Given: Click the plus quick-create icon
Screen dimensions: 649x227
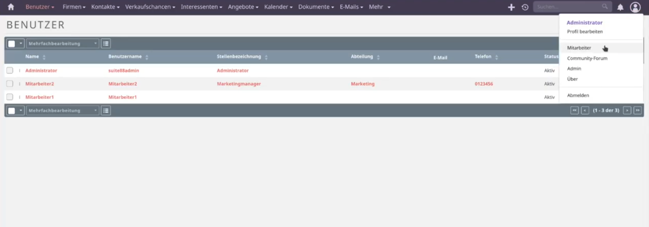Looking at the screenshot, I should (x=512, y=7).
